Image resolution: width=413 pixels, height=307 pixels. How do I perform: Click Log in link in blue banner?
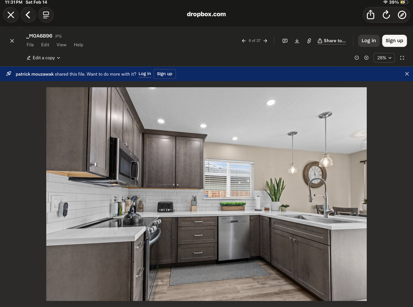pyautogui.click(x=145, y=74)
